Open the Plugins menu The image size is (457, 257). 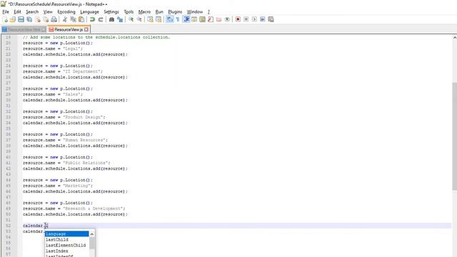coord(175,12)
